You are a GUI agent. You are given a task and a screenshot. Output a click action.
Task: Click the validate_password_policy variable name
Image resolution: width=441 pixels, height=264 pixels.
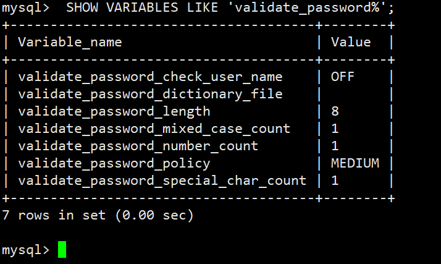click(x=114, y=163)
